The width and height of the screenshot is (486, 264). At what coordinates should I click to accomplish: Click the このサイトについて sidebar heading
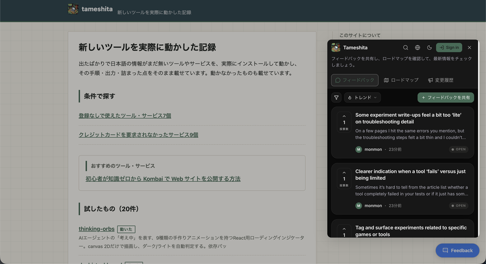pos(360,35)
